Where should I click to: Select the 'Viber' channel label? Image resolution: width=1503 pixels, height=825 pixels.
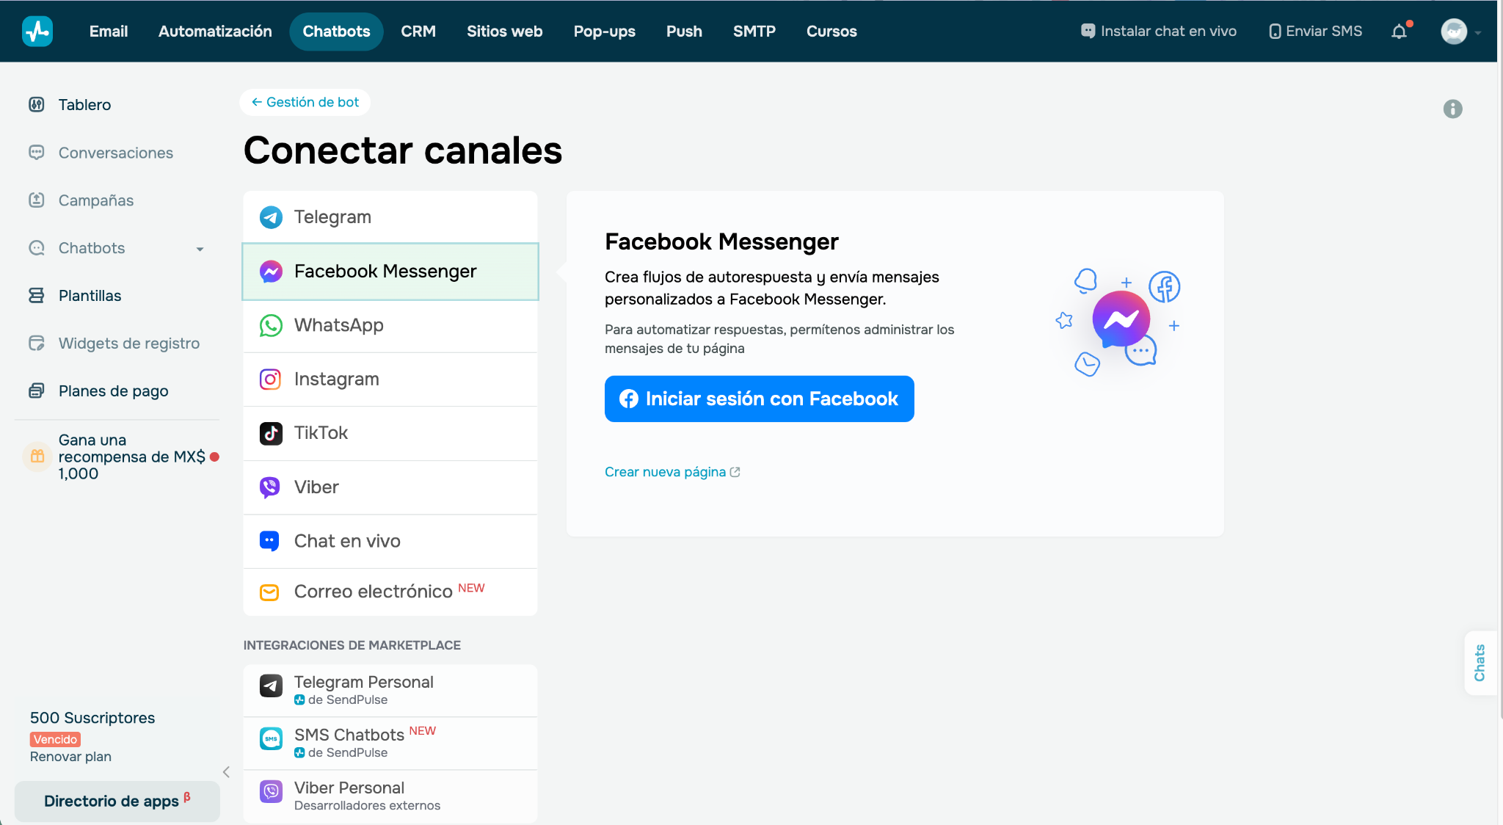[x=316, y=487]
